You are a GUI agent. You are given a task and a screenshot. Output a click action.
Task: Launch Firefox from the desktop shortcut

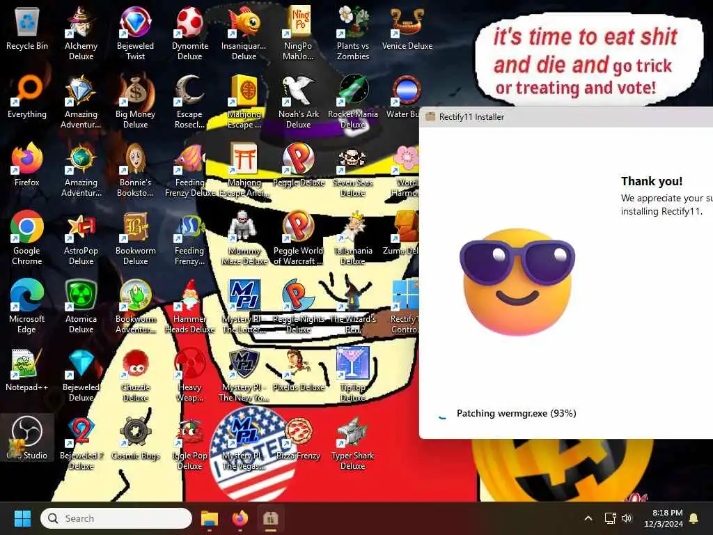click(x=27, y=164)
